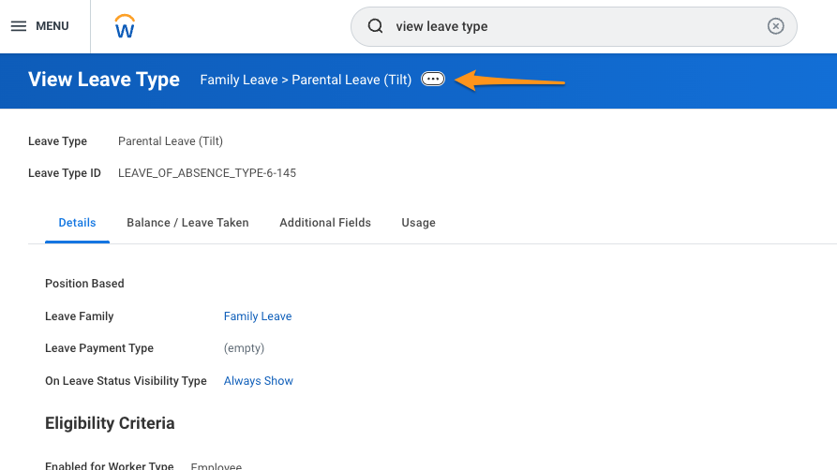Click into the 'view leave type' search box
837x470 pixels.
[x=574, y=26]
